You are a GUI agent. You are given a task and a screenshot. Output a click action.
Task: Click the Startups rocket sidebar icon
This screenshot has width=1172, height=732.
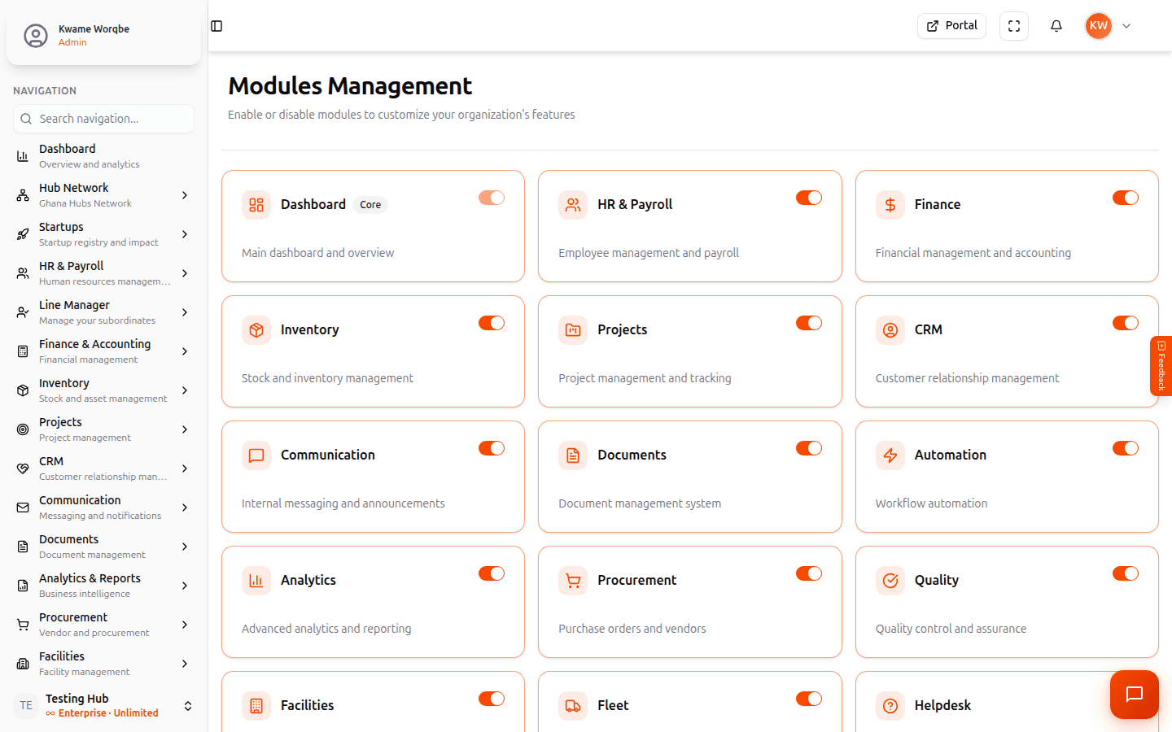[23, 234]
